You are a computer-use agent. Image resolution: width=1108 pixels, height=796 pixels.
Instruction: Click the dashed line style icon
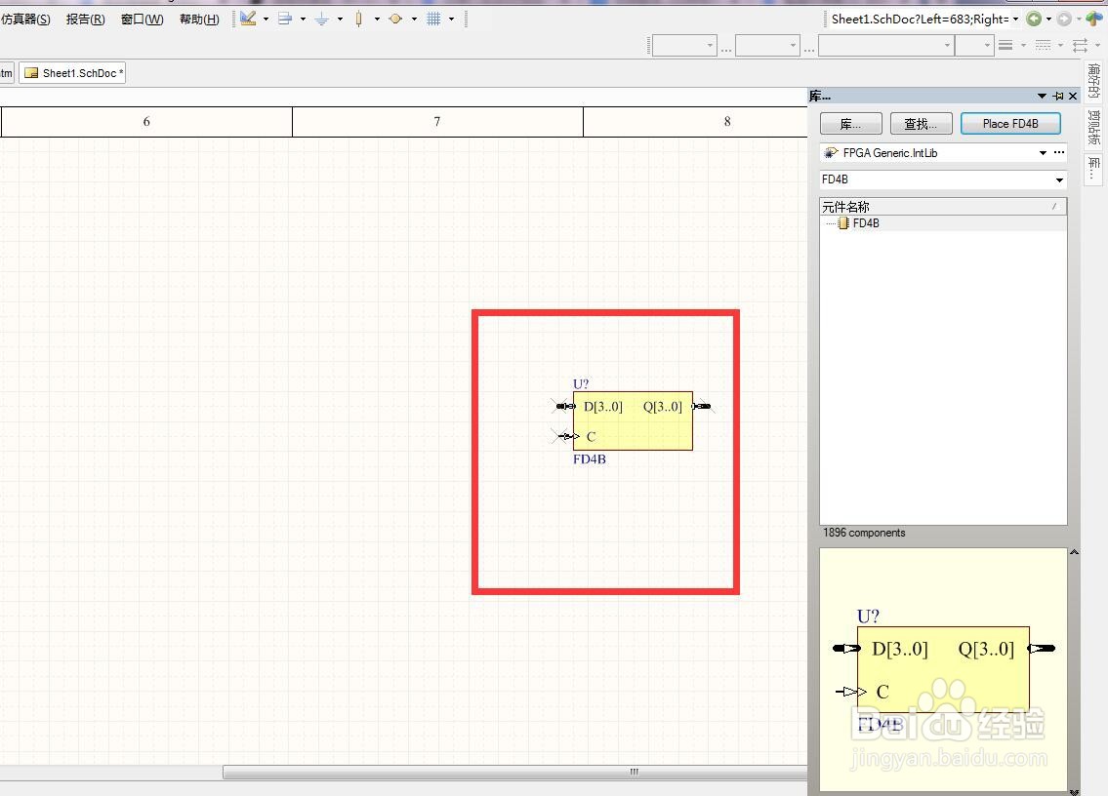[1043, 45]
